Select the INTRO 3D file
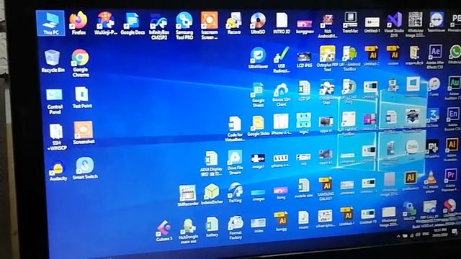This screenshot has height=259, width=461. click(x=282, y=23)
